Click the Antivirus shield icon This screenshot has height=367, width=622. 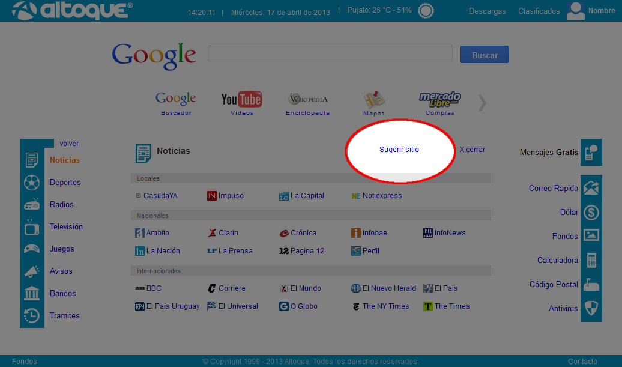tap(591, 308)
